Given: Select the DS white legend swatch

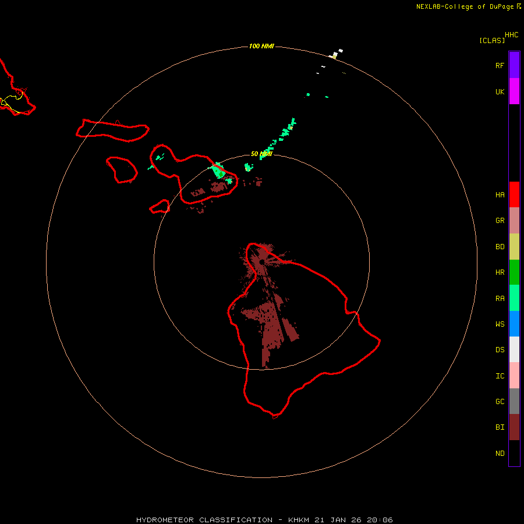Looking at the screenshot, I should click(514, 349).
